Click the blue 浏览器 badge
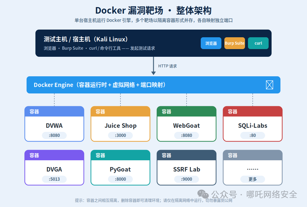This screenshot has height=207, width=307. [x=211, y=43]
